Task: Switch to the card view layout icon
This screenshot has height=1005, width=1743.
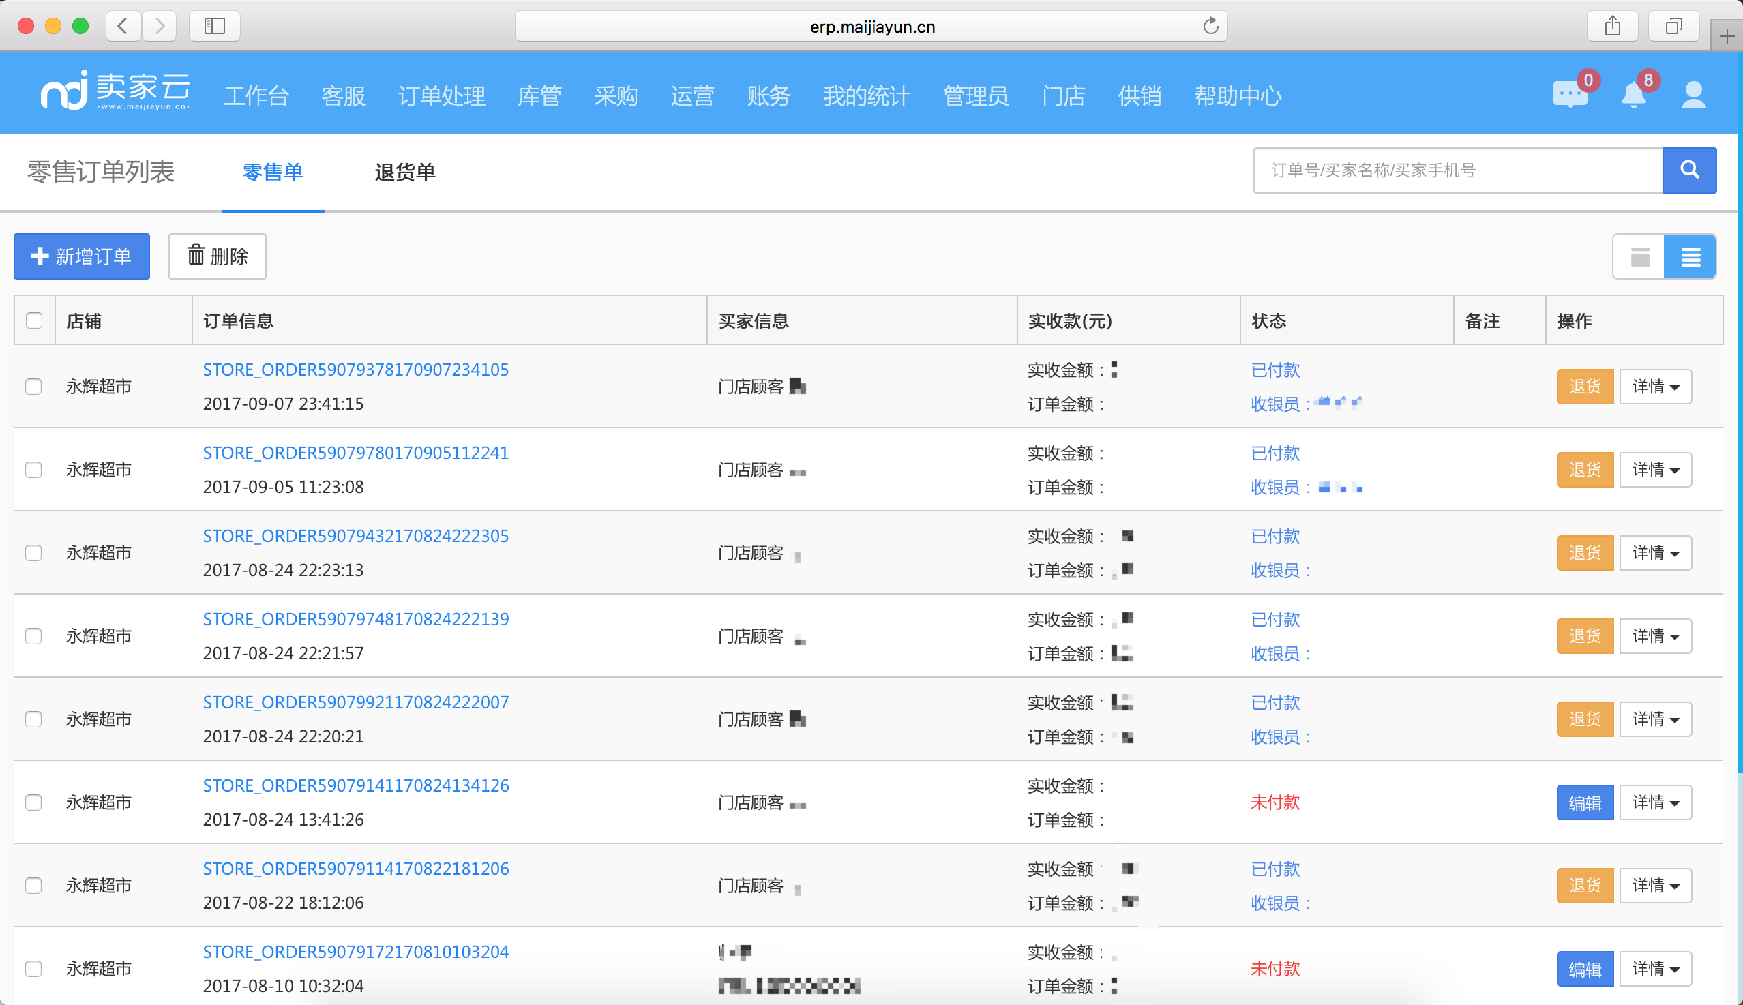Action: (1639, 257)
